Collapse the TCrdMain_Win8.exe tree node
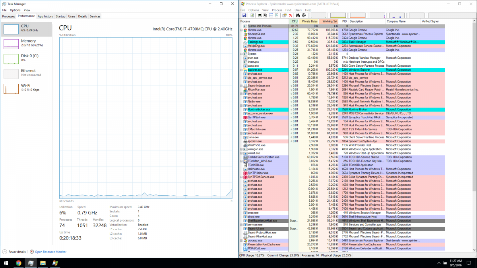The width and height of the screenshot is (477, 268). coord(241,161)
